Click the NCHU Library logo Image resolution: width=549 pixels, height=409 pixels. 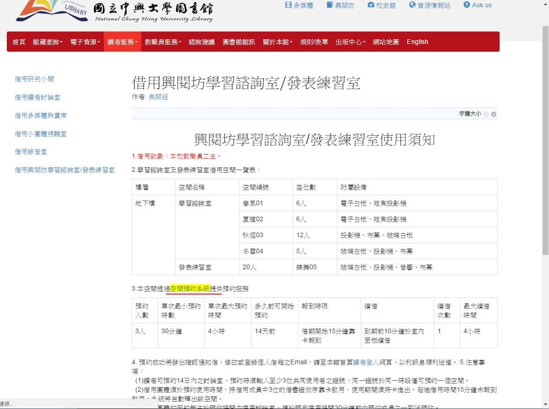click(114, 11)
